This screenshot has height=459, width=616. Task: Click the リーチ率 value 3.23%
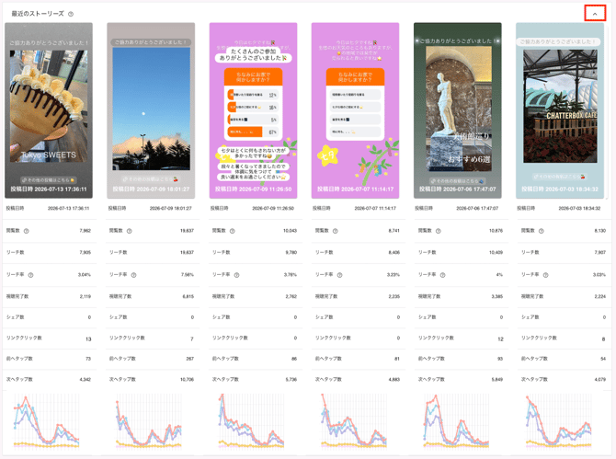pos(394,275)
